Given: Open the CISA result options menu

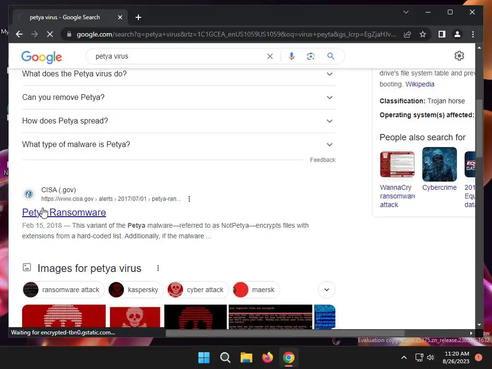Looking at the screenshot, I should [189, 199].
